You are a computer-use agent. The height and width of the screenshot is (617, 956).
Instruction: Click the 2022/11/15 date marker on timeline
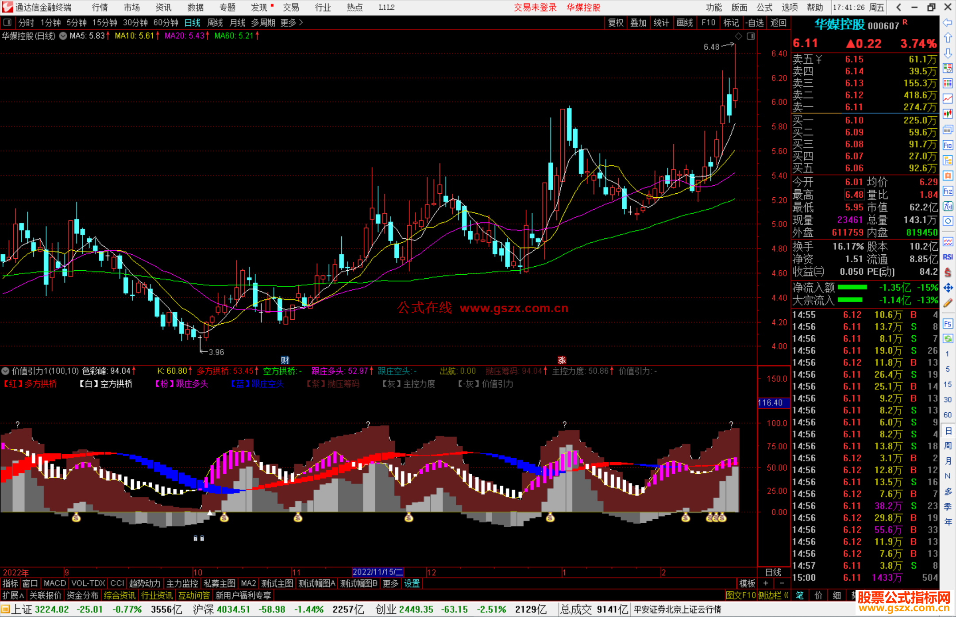(x=378, y=572)
